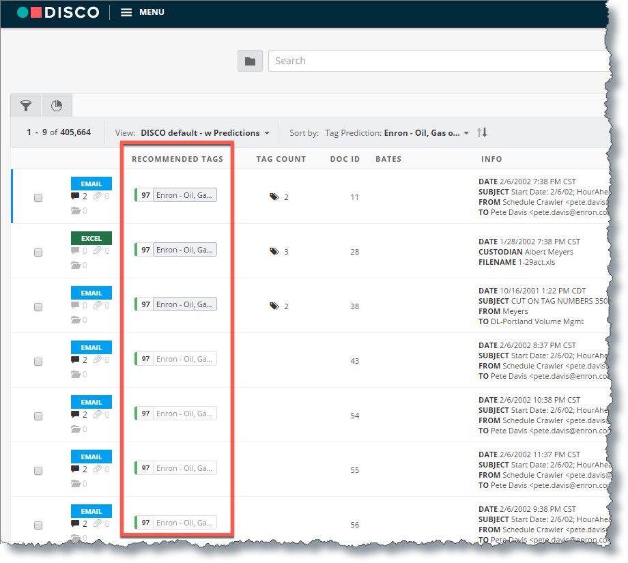Select checkbox for document 56

point(38,525)
